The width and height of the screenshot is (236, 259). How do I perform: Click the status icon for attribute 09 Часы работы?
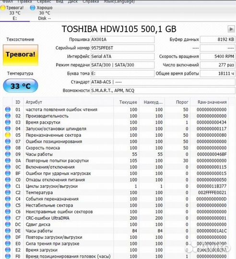coord(8,154)
